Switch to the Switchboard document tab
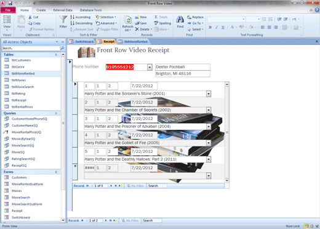This screenshot has width=320, height=229. [81, 41]
